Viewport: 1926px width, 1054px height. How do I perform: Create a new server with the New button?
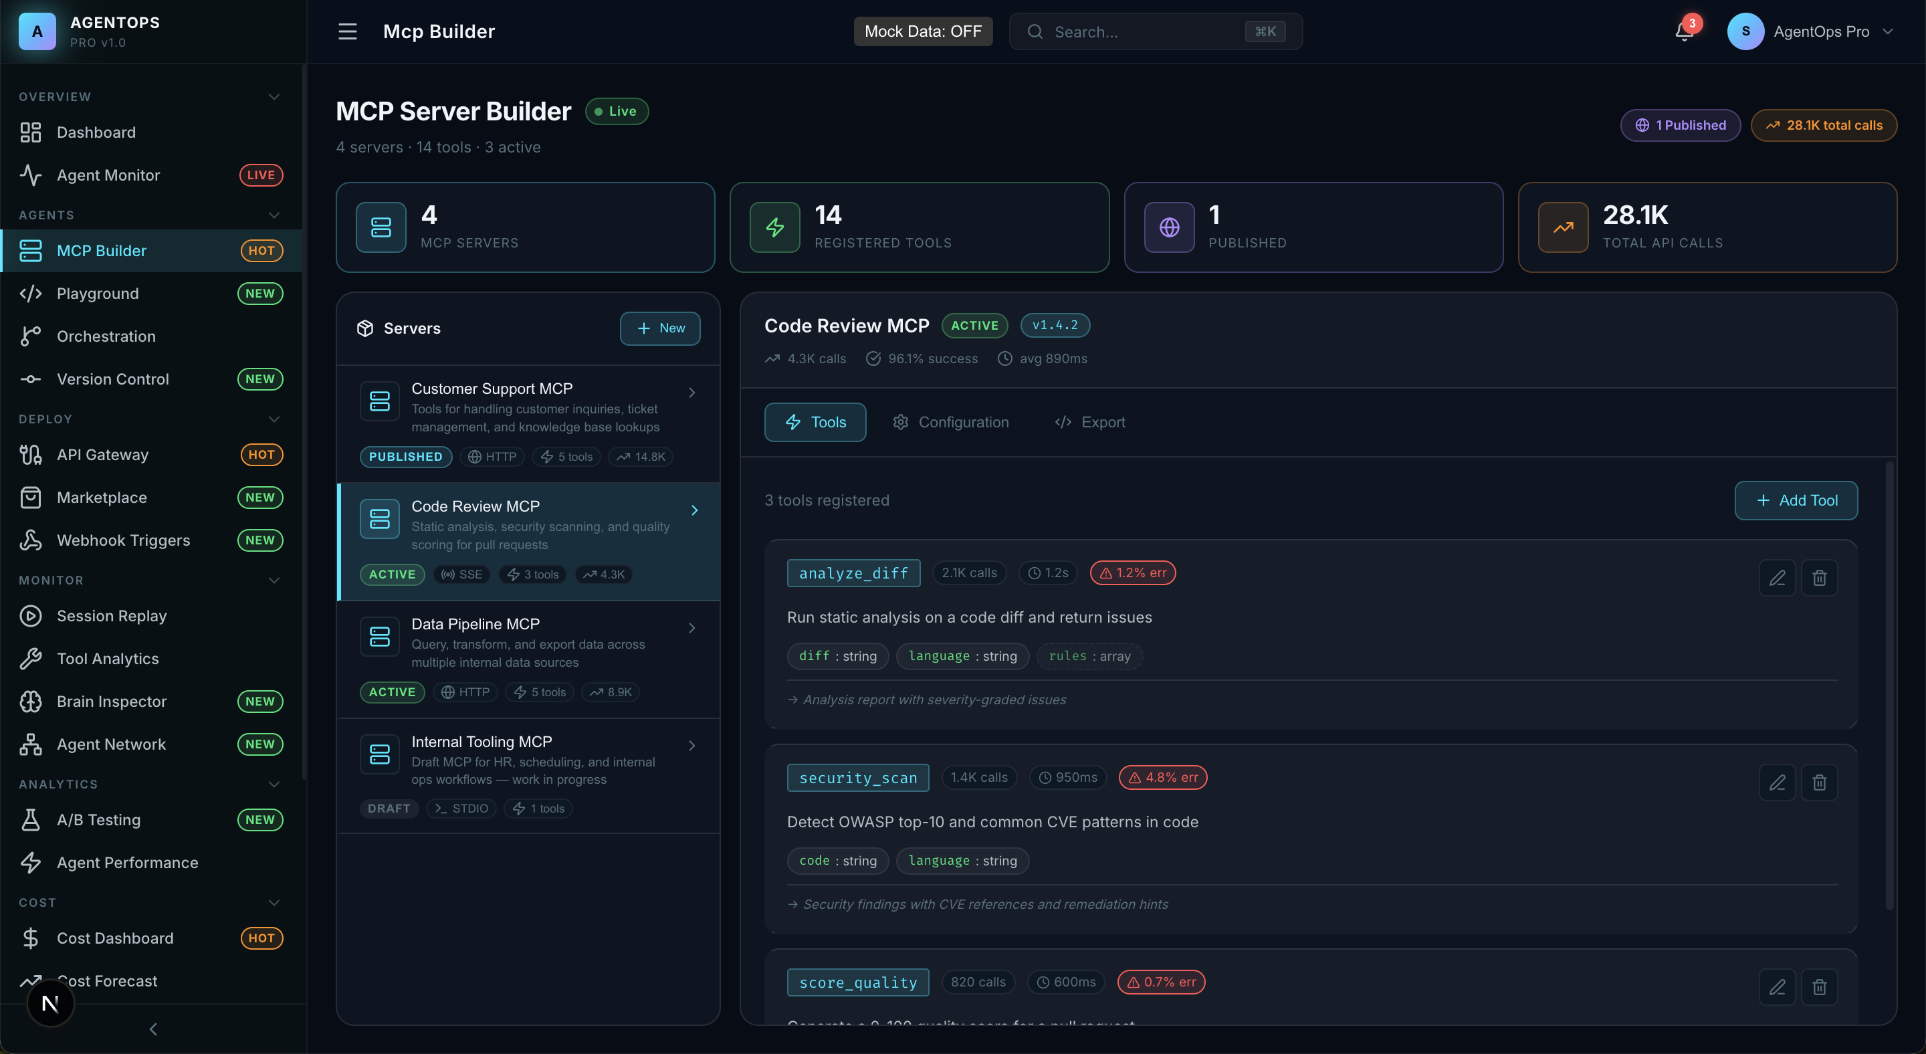click(x=659, y=328)
